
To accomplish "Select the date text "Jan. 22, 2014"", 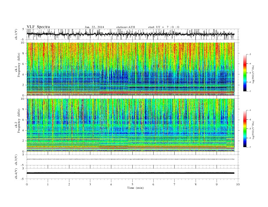I will coord(94,27).
